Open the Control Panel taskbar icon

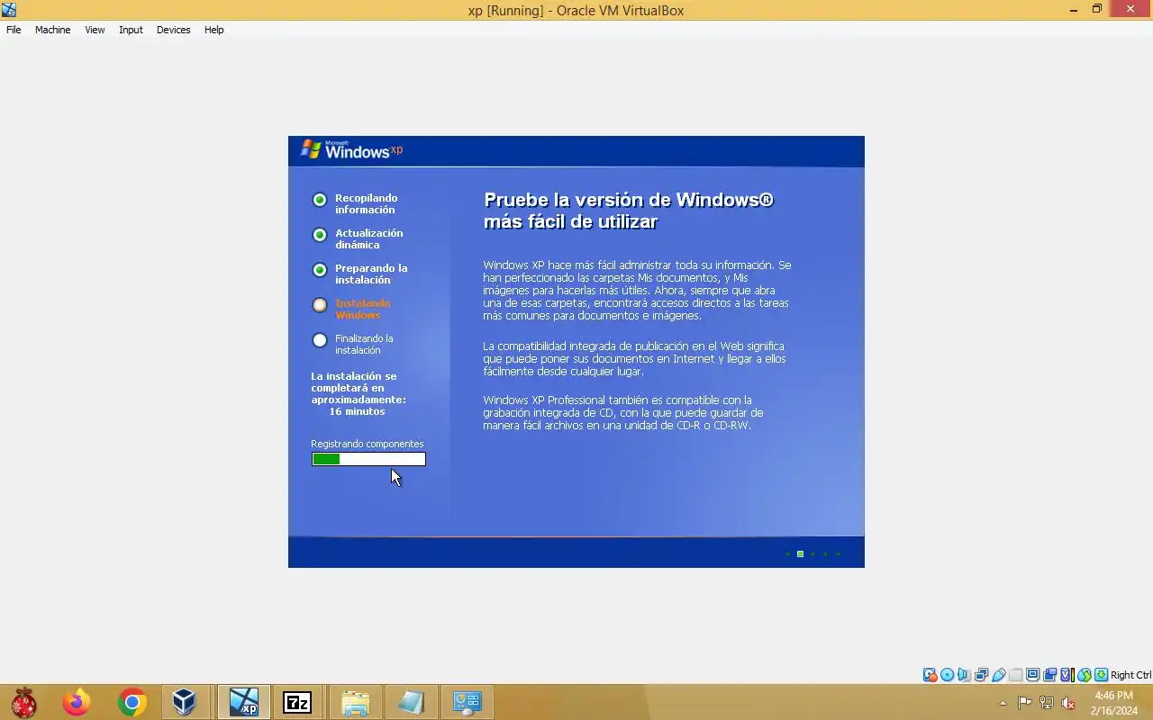(x=468, y=702)
